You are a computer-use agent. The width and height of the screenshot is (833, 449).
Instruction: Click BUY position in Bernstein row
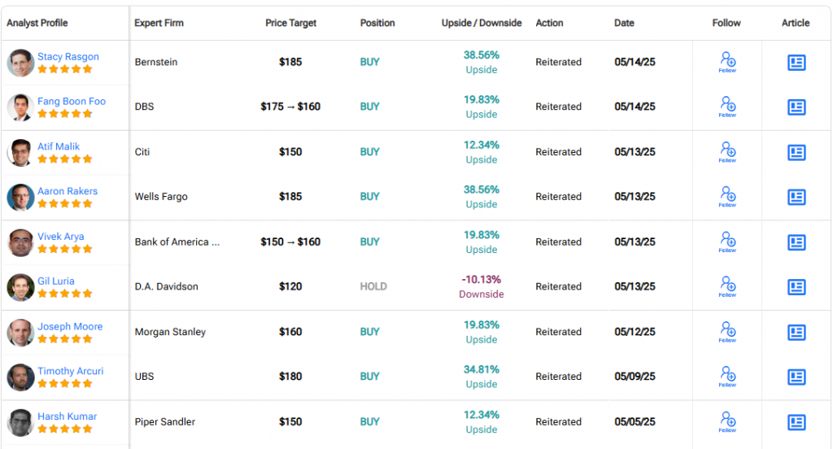tap(370, 62)
